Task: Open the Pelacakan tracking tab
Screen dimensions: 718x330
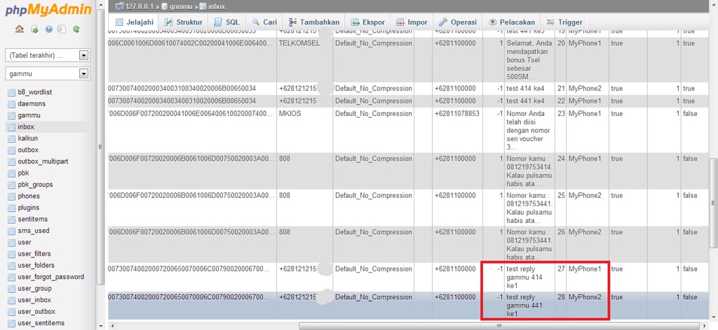Action: click(511, 22)
